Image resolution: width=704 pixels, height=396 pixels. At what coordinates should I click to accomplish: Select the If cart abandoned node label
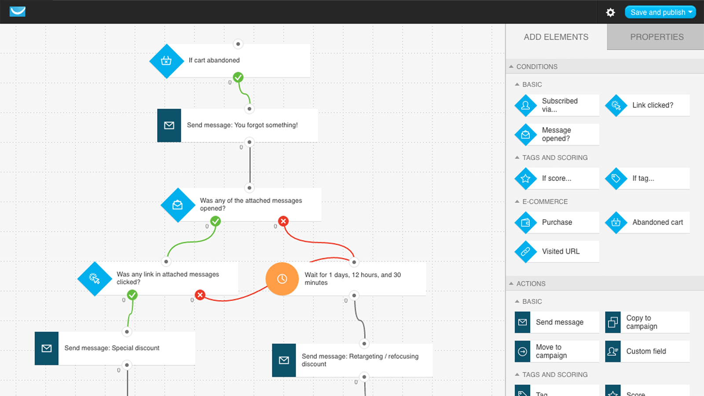[x=214, y=60]
